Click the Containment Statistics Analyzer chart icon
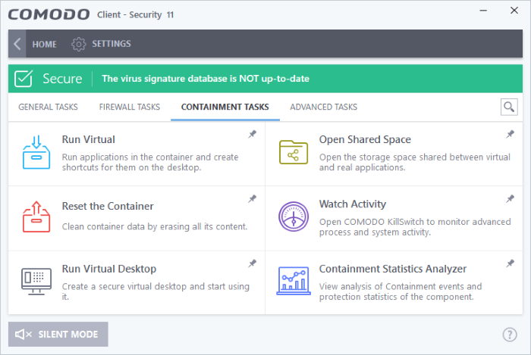 coord(294,281)
